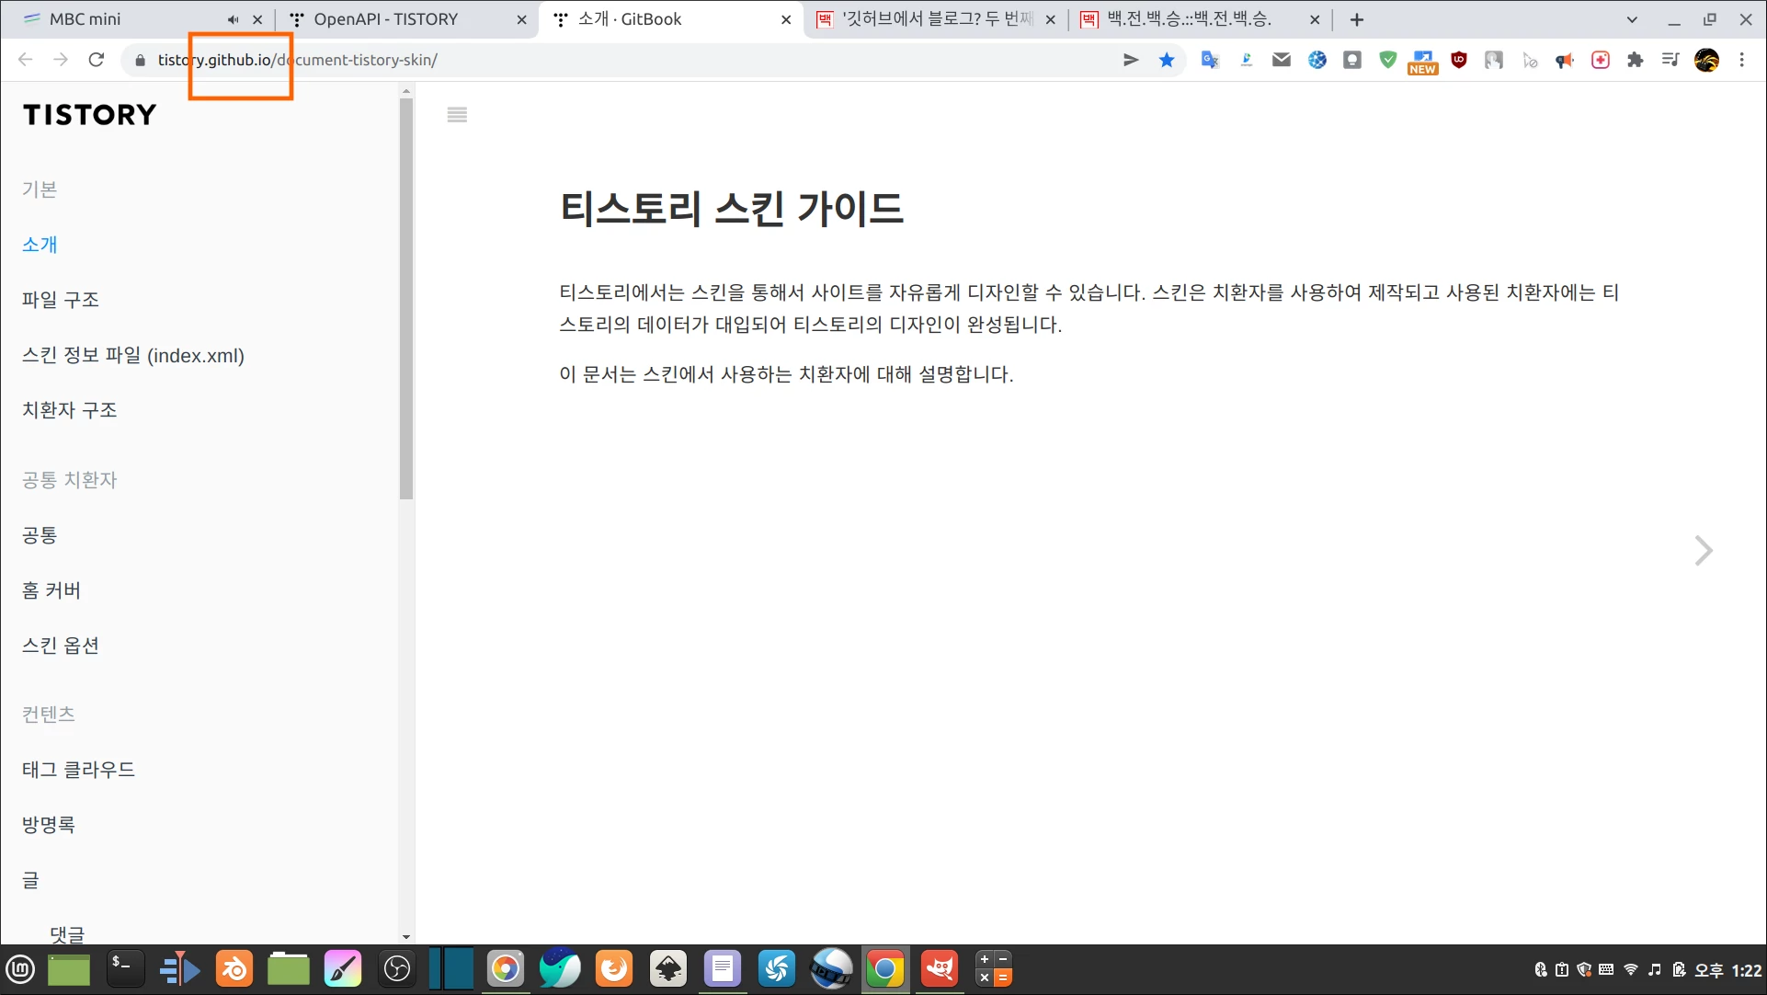The width and height of the screenshot is (1767, 995).
Task: Launch Blender from the taskbar
Action: (234, 968)
